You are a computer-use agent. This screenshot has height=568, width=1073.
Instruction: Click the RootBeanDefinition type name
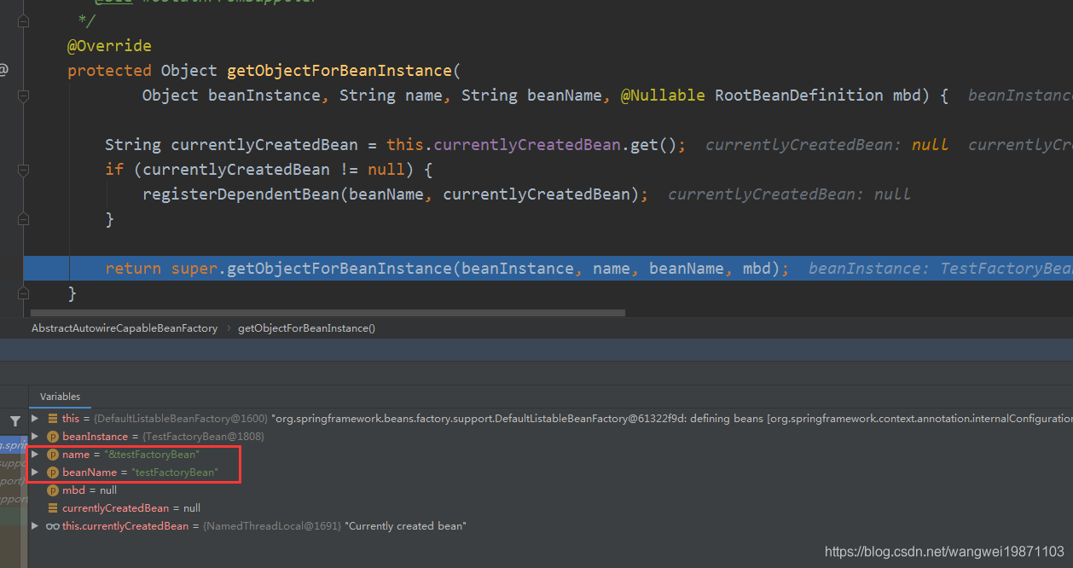click(798, 96)
